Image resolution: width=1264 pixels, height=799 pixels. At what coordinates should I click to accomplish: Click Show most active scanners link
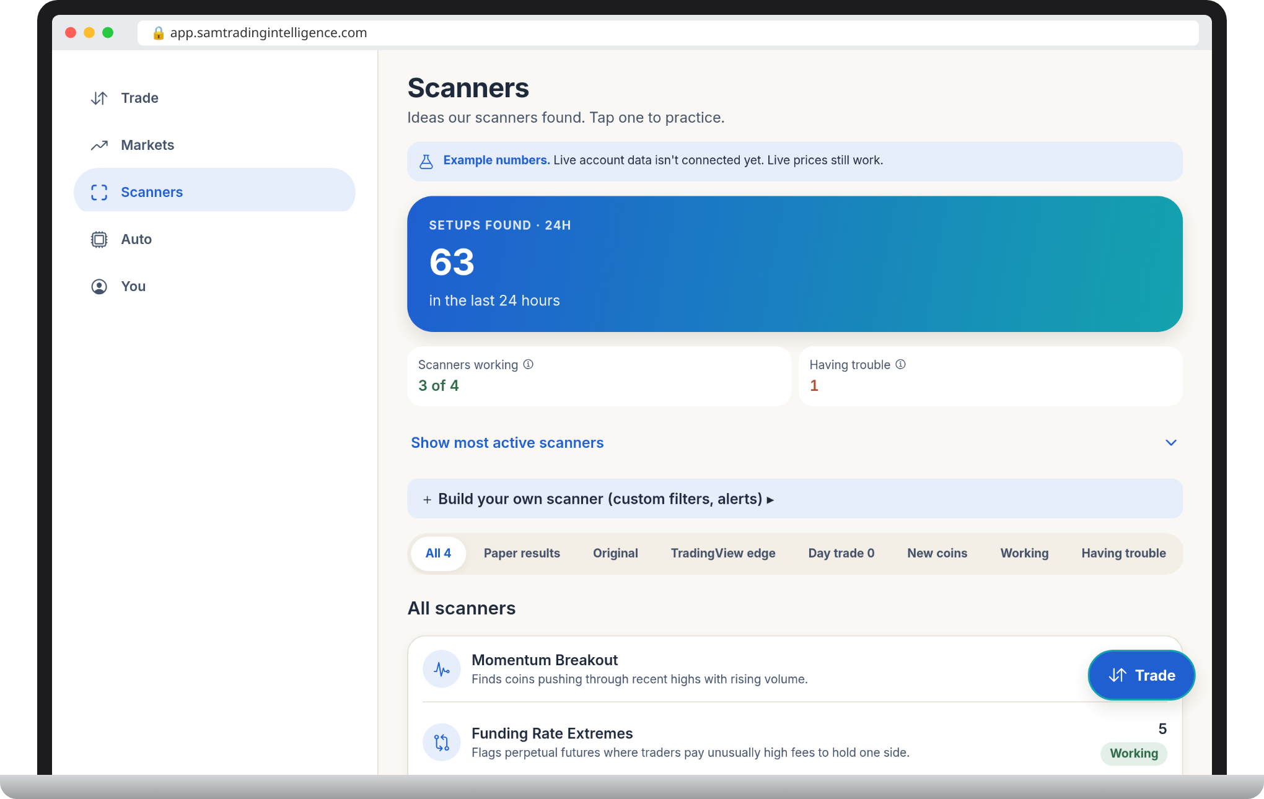click(507, 442)
